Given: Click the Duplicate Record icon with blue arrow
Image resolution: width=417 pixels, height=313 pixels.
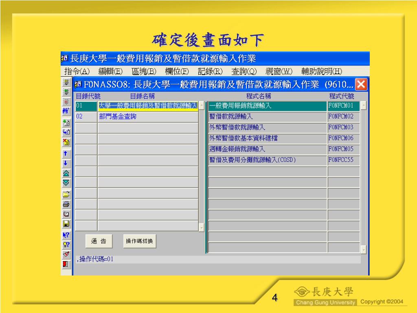Looking at the screenshot, I should [x=66, y=132].
